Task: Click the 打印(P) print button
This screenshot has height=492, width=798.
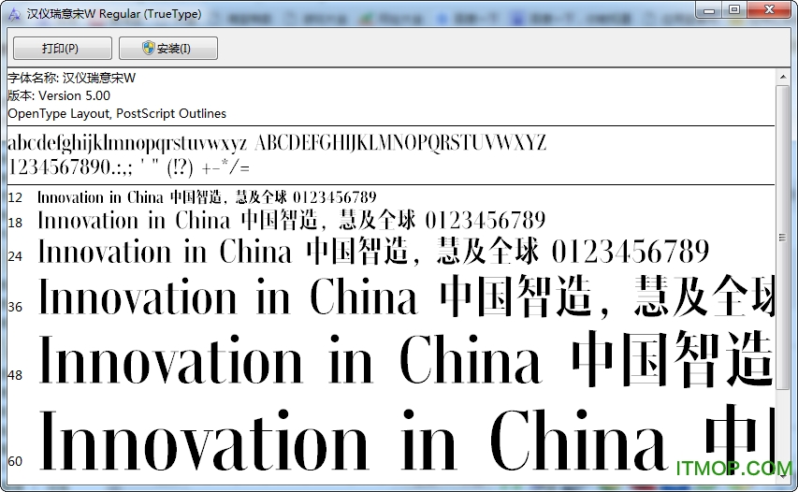Action: tap(63, 49)
